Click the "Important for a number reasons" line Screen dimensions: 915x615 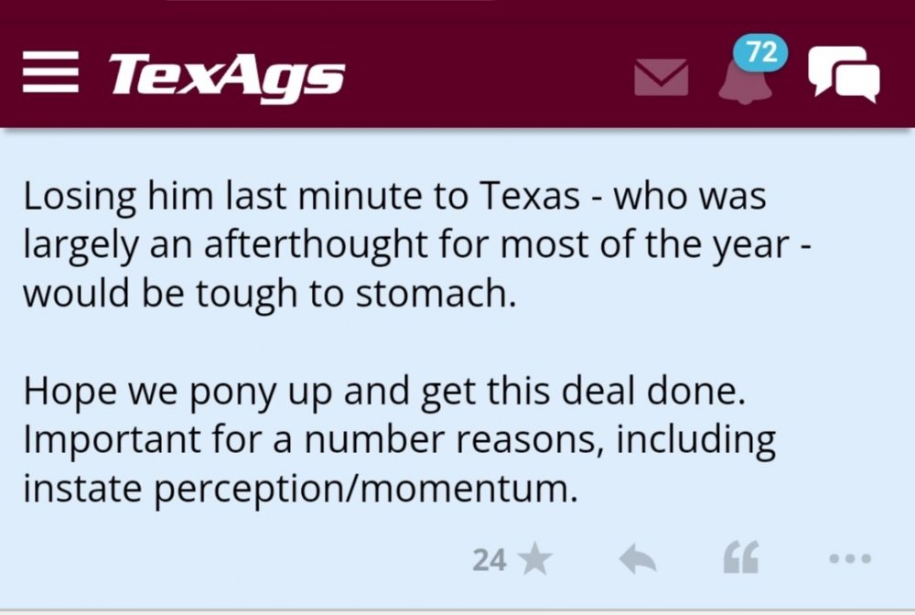pyautogui.click(x=399, y=441)
